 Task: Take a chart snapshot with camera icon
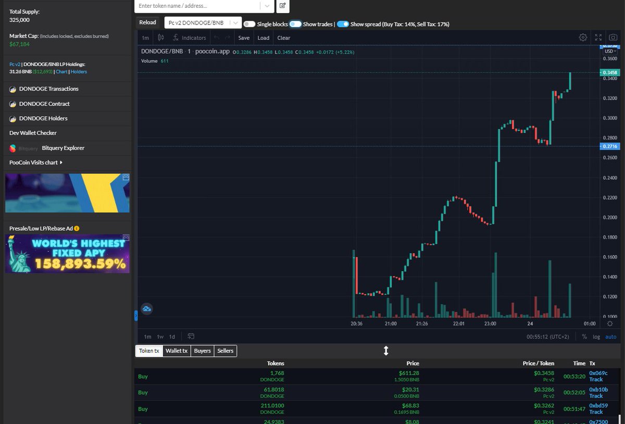tap(614, 38)
